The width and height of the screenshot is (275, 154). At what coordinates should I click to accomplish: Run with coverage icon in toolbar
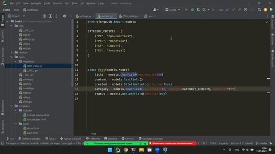click(198, 10)
